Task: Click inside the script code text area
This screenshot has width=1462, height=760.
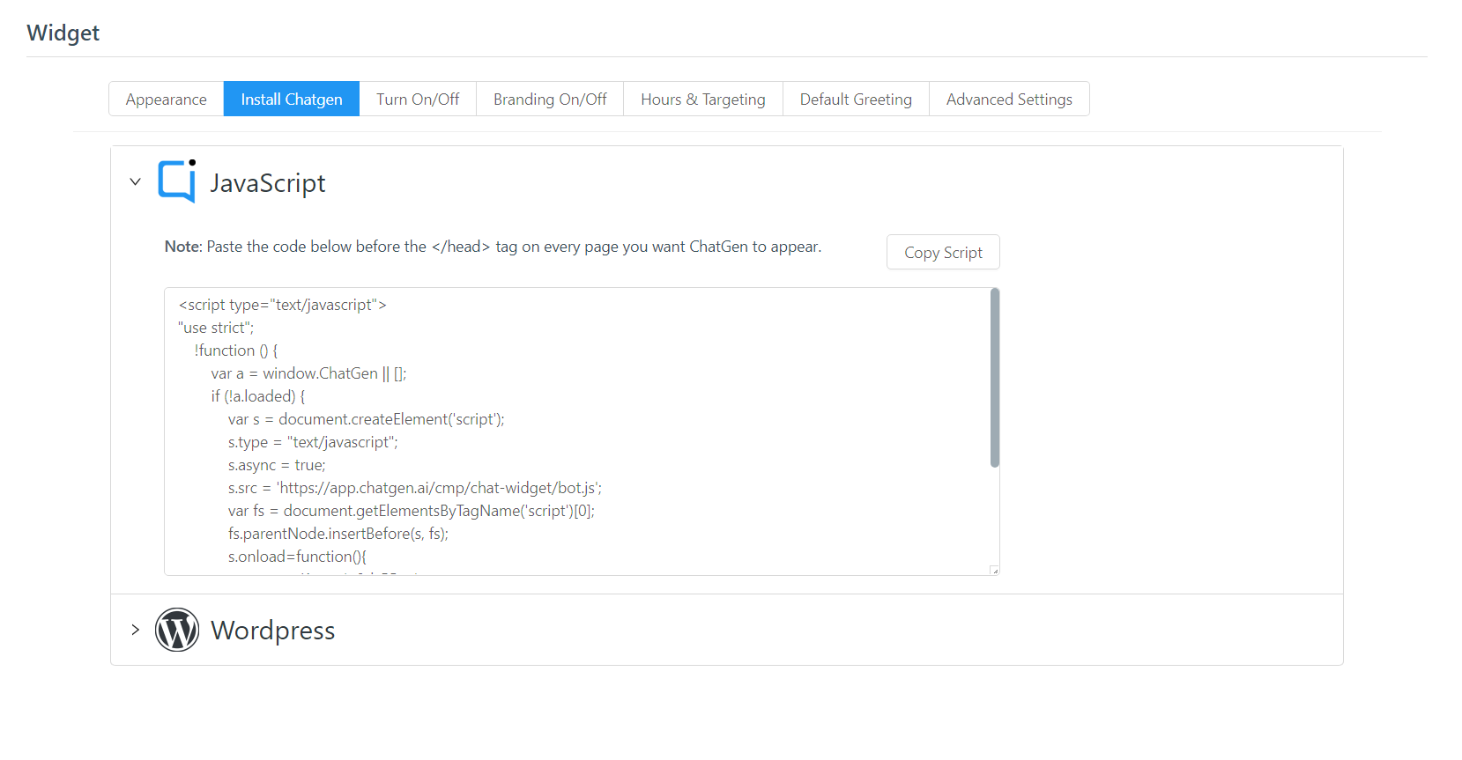Action: coord(582,432)
